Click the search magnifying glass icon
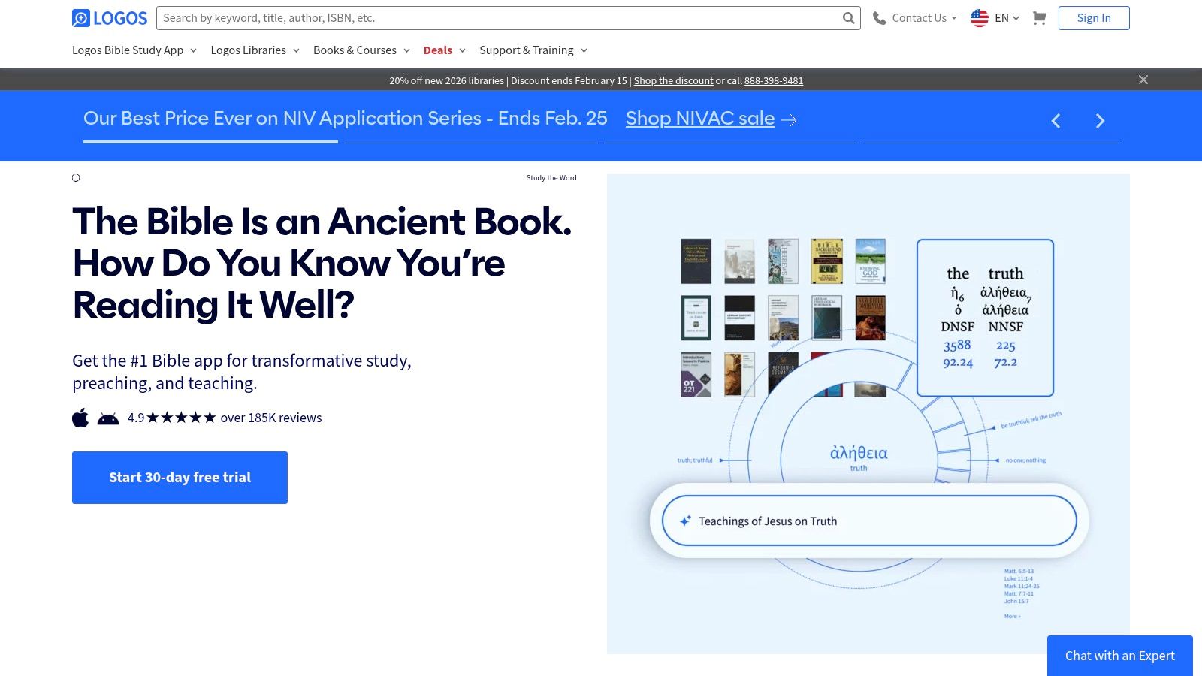Image resolution: width=1202 pixels, height=676 pixels. 848,17
